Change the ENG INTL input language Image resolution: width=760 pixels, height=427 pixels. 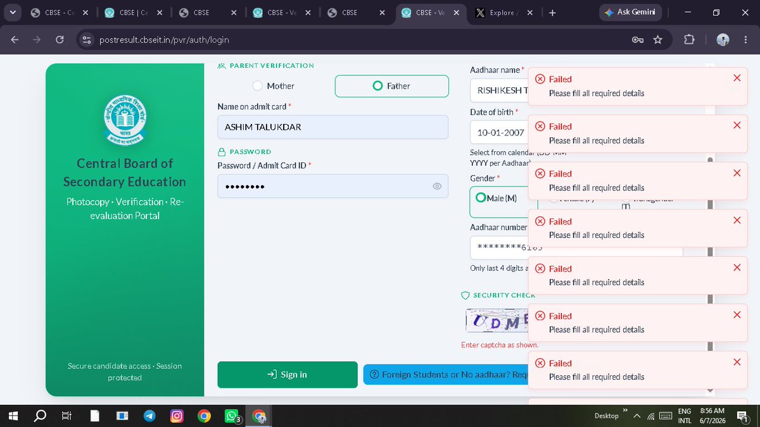click(685, 416)
